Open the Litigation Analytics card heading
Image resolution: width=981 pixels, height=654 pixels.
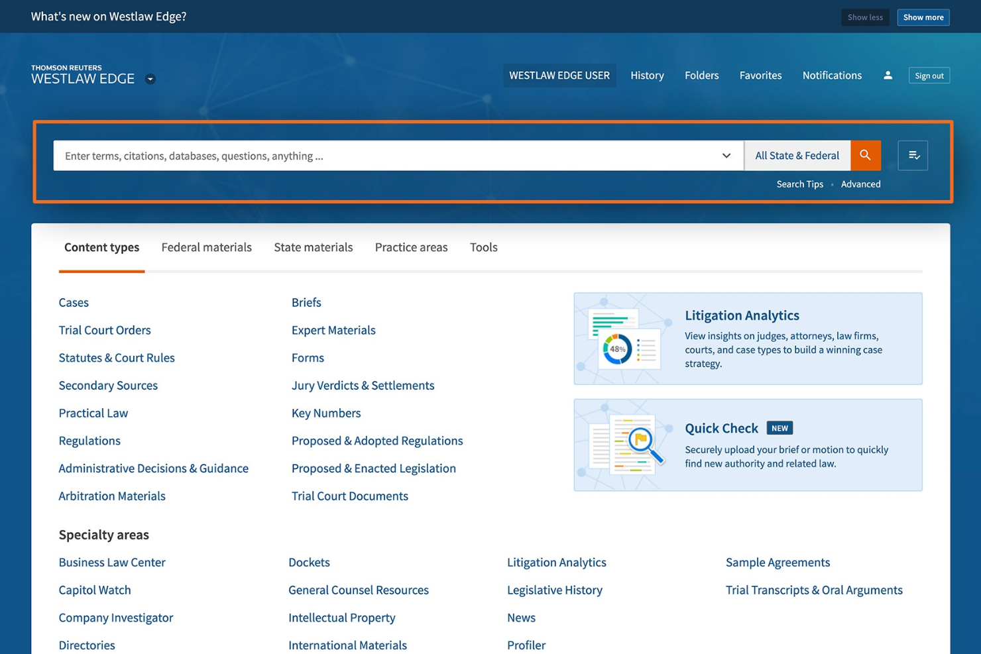(742, 315)
